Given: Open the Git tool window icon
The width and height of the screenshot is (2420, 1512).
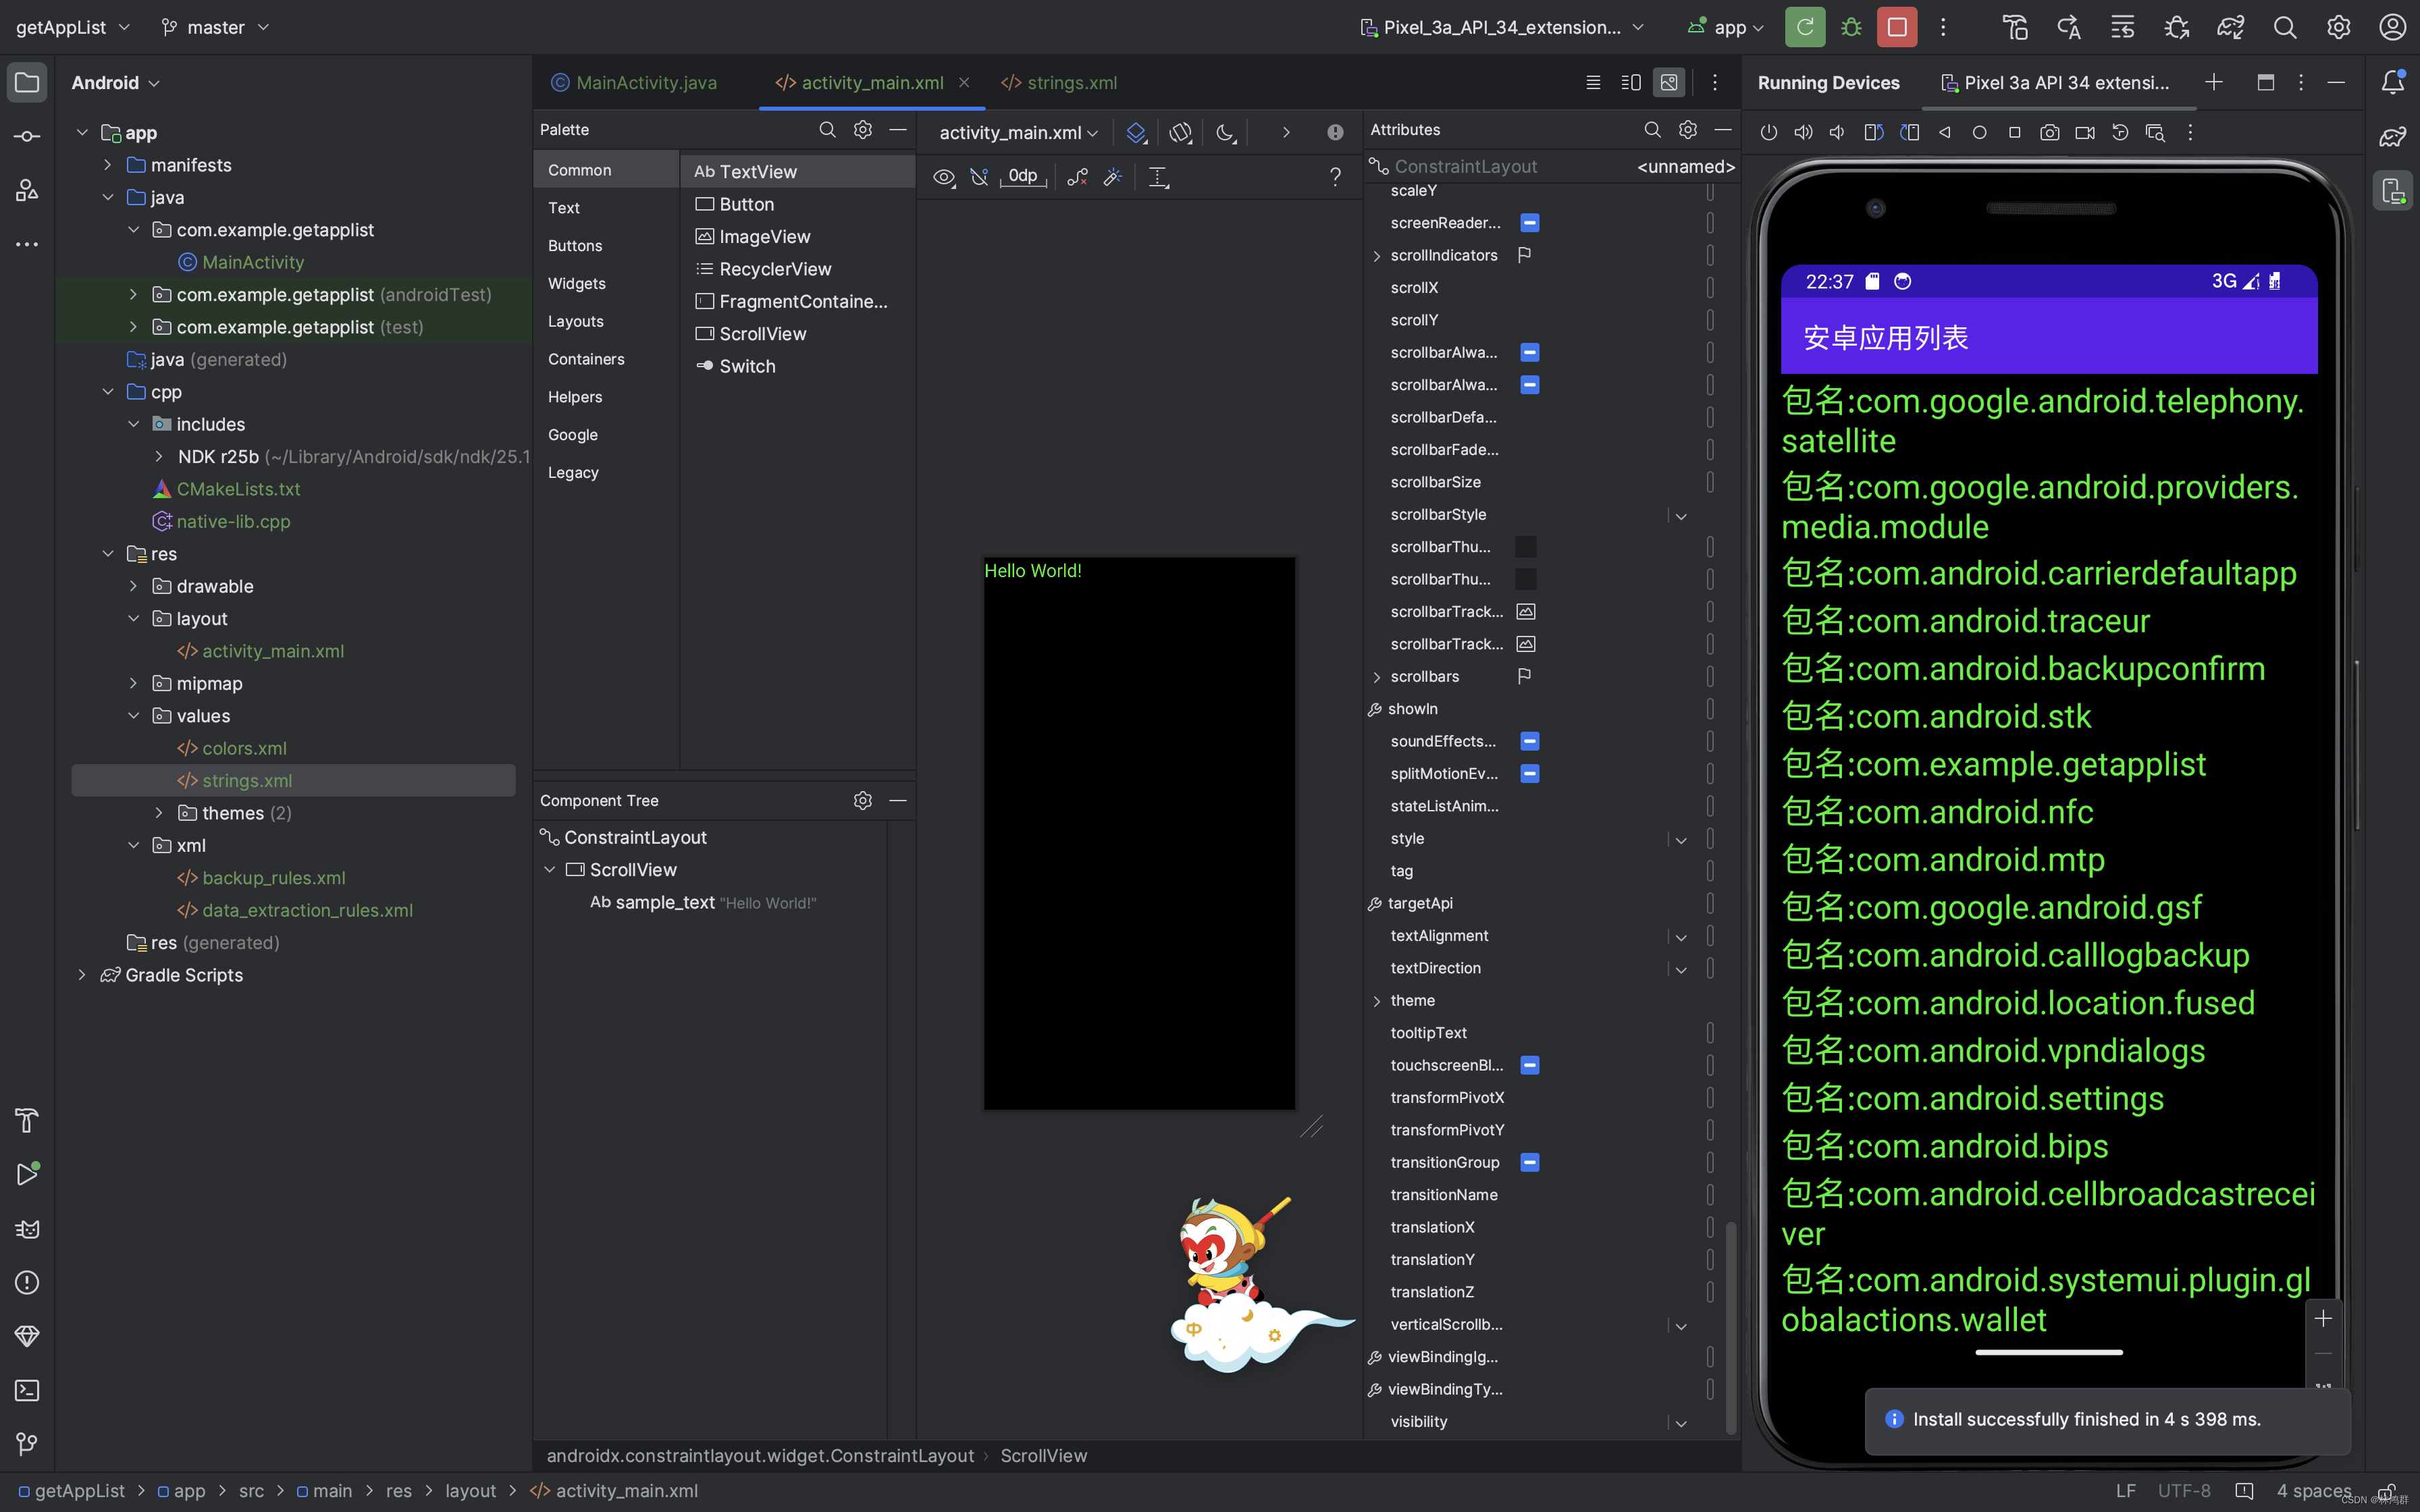Looking at the screenshot, I should coord(27,1444).
